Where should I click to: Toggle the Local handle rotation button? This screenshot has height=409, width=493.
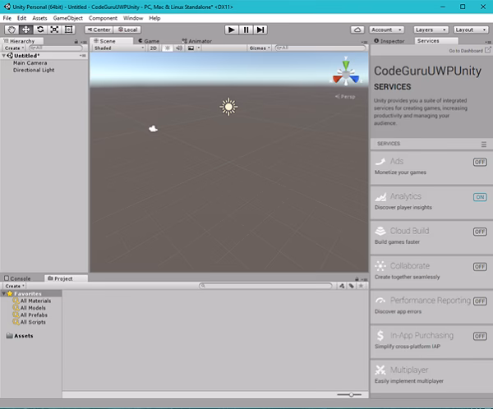point(127,30)
